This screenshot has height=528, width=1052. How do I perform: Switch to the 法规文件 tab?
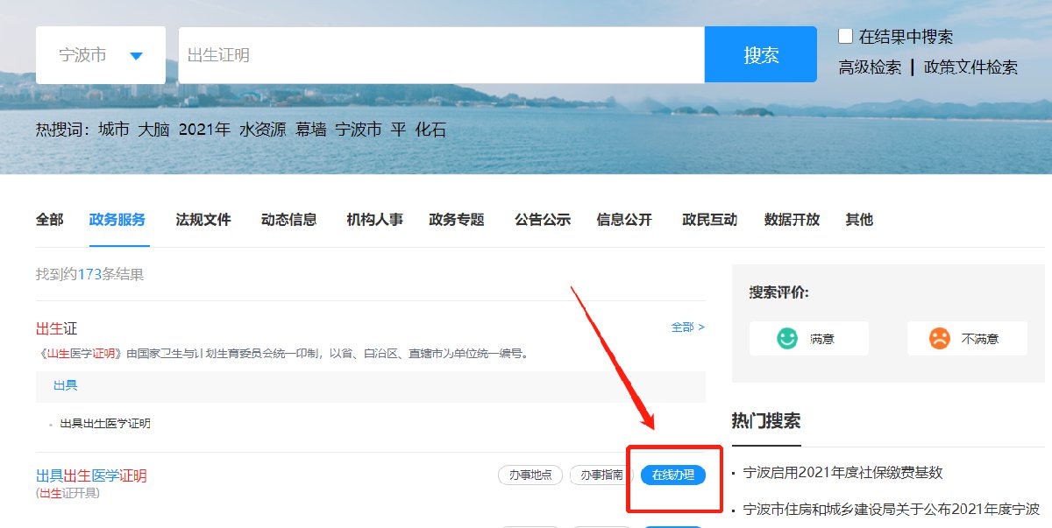pos(203,220)
